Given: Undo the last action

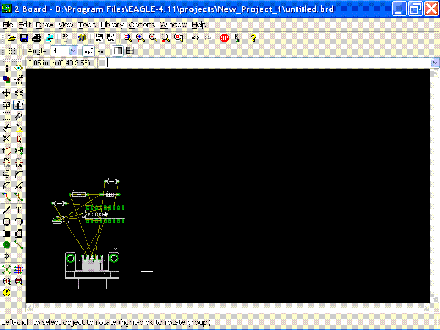Looking at the screenshot, I should (195, 38).
